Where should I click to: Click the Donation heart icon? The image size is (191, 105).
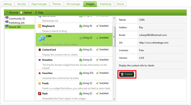click(x=40, y=60)
